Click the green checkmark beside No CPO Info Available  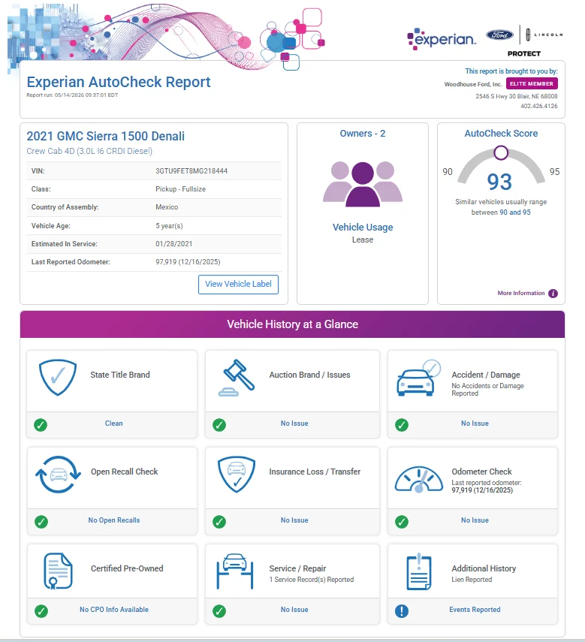[x=41, y=611]
